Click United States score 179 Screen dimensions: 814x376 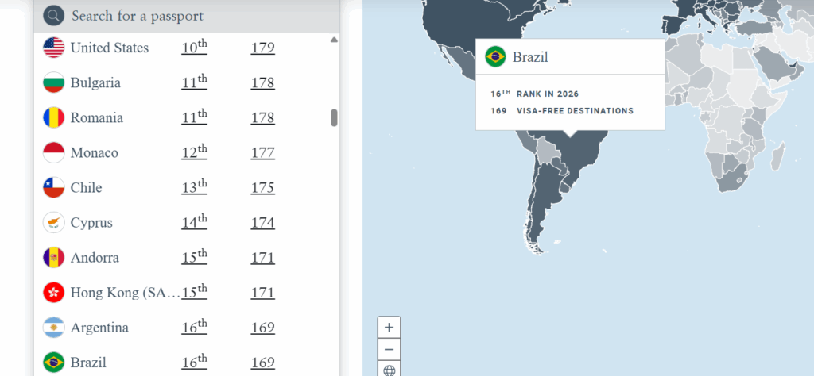tap(262, 48)
